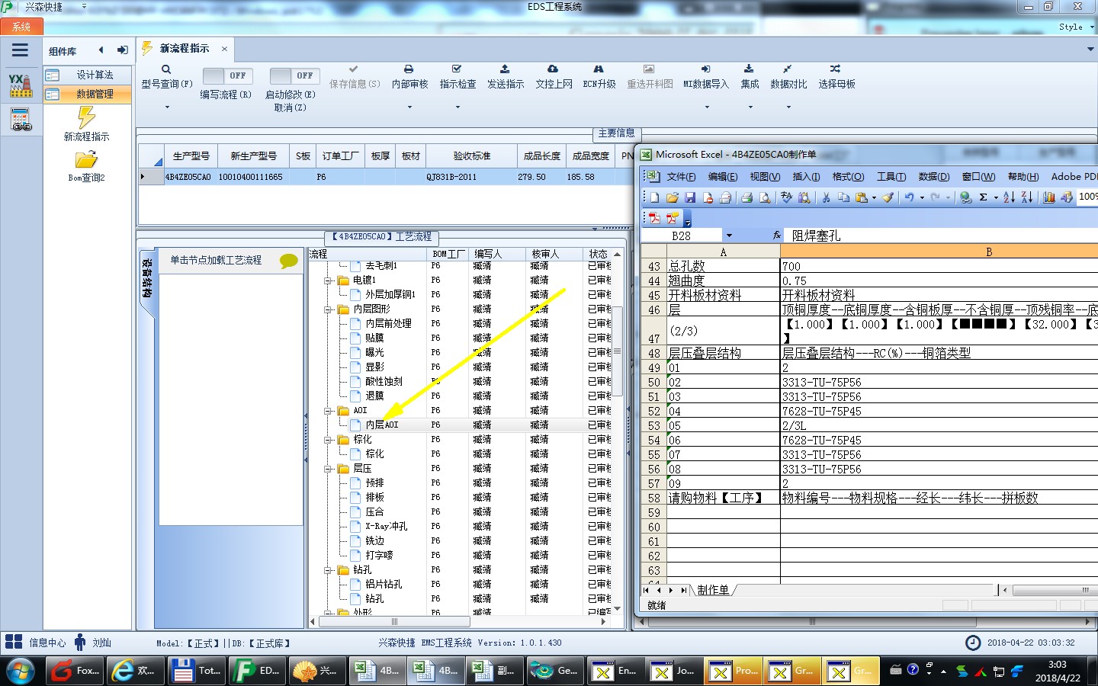The width and height of the screenshot is (1098, 686).
Task: Select the 新流程指示 tab
Action: coord(185,48)
